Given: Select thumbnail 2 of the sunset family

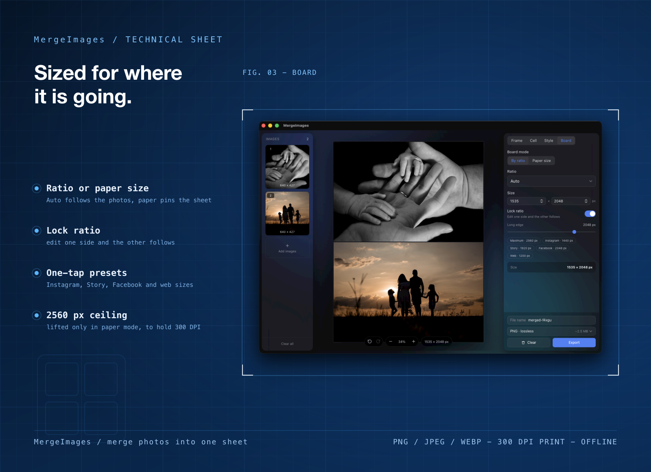Looking at the screenshot, I should [287, 214].
